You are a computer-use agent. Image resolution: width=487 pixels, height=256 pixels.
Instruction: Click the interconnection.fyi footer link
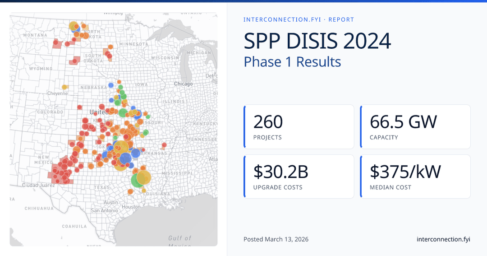(x=443, y=239)
